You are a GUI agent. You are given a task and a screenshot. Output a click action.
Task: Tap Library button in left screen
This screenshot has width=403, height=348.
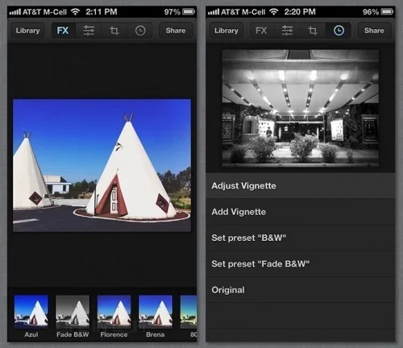click(27, 31)
